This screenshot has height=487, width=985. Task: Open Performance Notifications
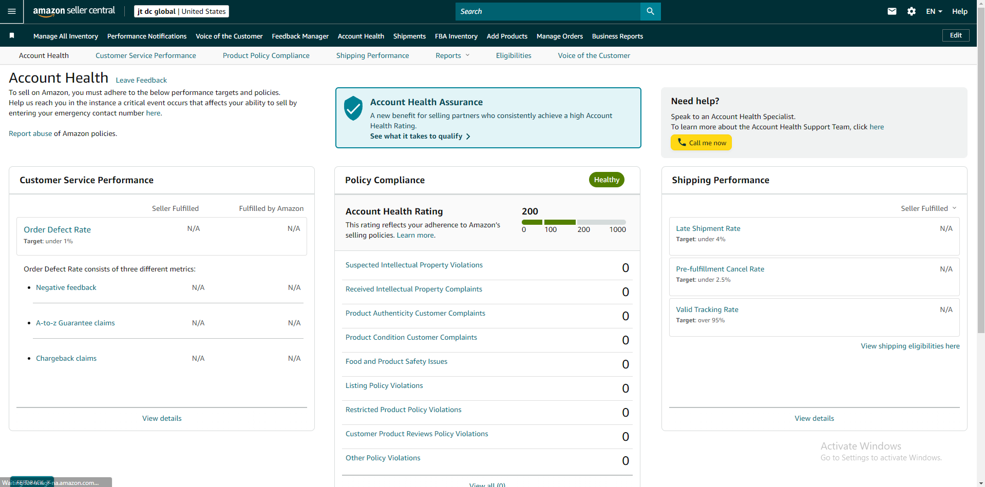(x=147, y=36)
